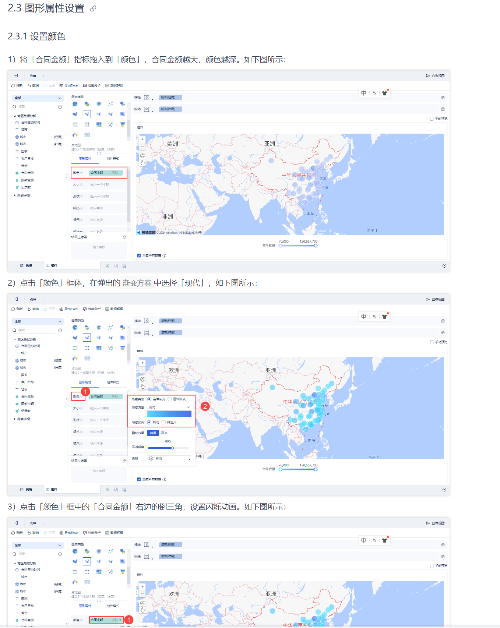This screenshot has width=500, height=628.
Task: Click 导出Excel in the first screenshot
Action: coord(69,85)
